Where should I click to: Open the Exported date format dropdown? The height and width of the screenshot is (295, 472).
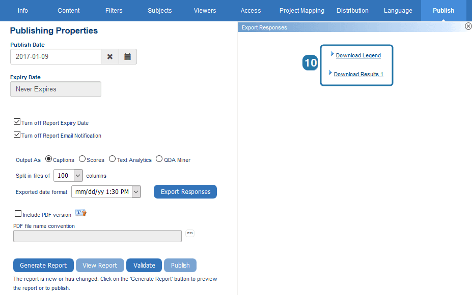pos(135,191)
